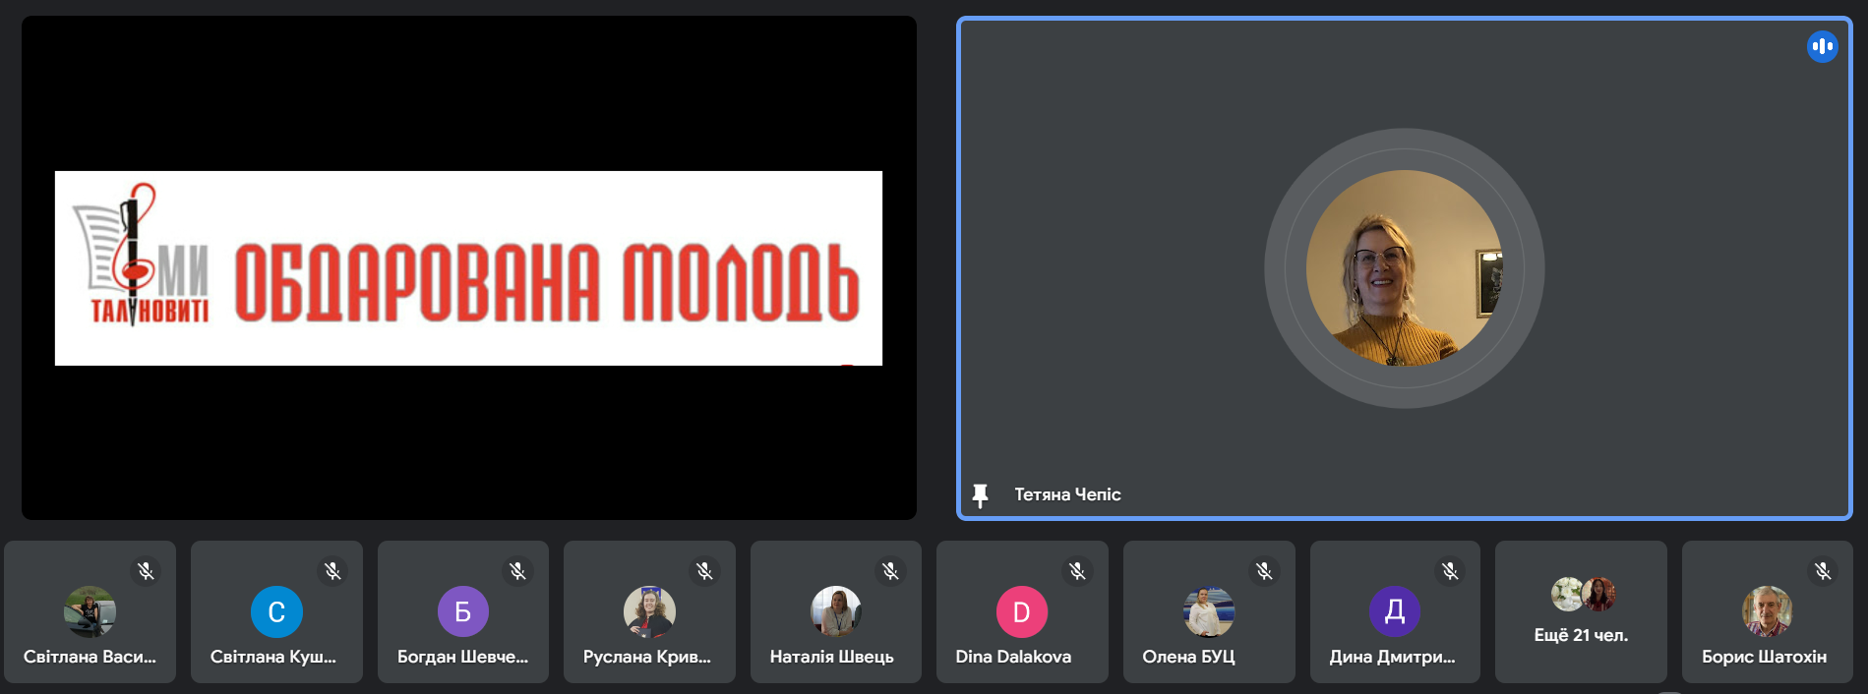Click Борис Шатохін's profile photo
This screenshot has width=1868, height=694.
click(1767, 611)
